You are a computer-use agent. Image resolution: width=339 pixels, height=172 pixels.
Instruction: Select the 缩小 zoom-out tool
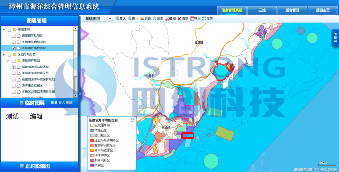point(133,18)
